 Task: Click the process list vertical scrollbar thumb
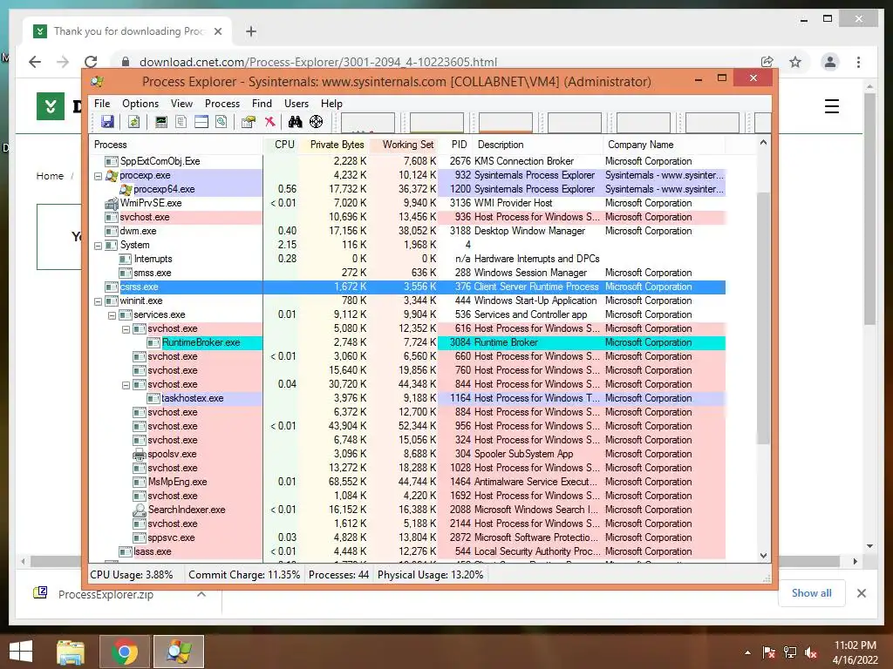pos(763,317)
